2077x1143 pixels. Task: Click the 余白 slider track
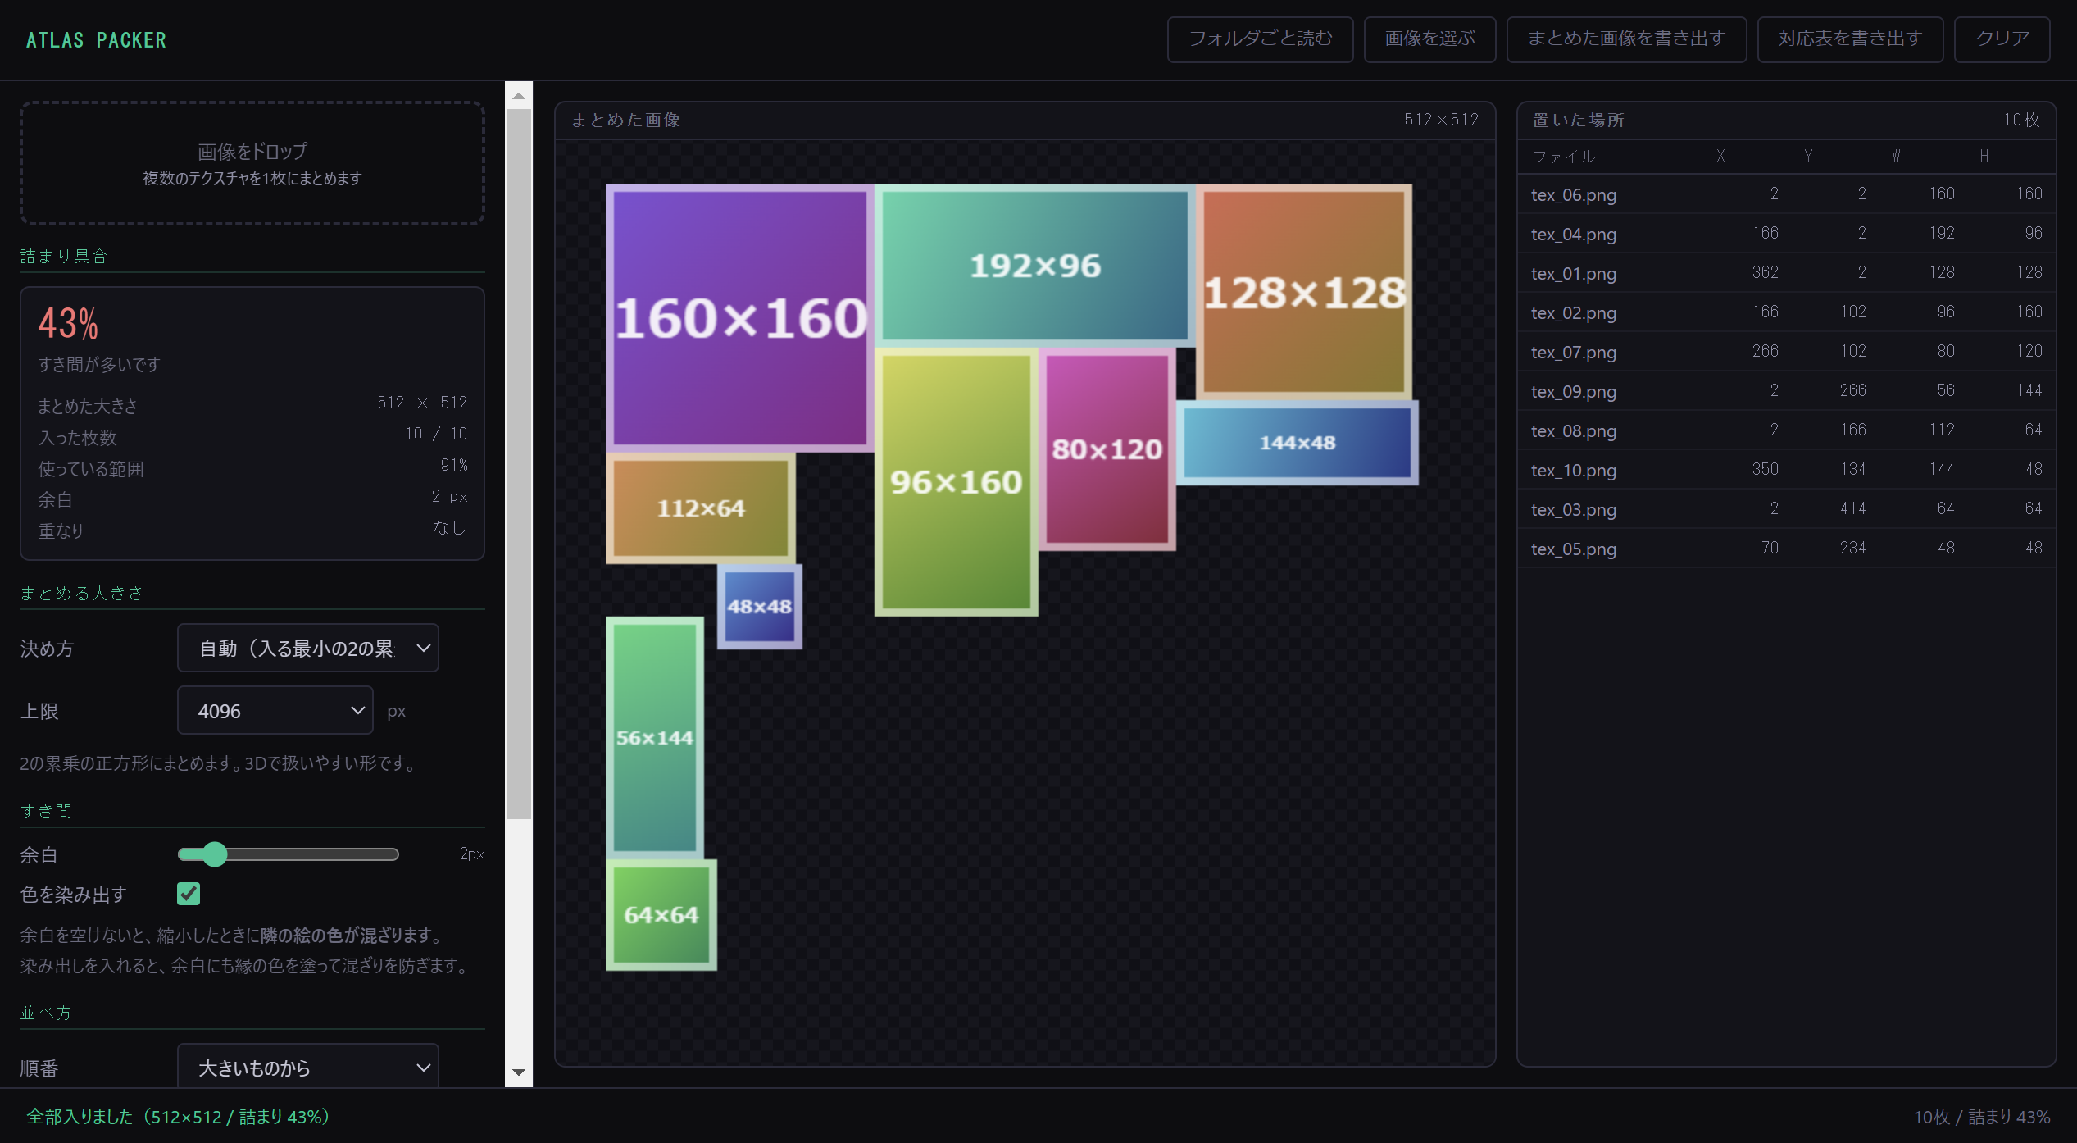[x=289, y=854]
